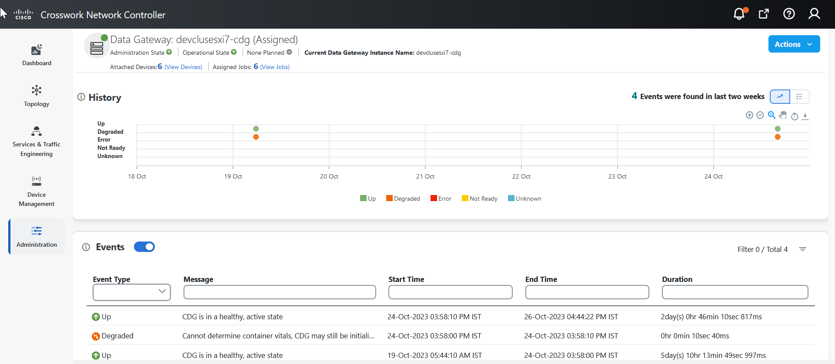Open Services & Traffic Engineering
This screenshot has height=364, width=835.
(37, 142)
